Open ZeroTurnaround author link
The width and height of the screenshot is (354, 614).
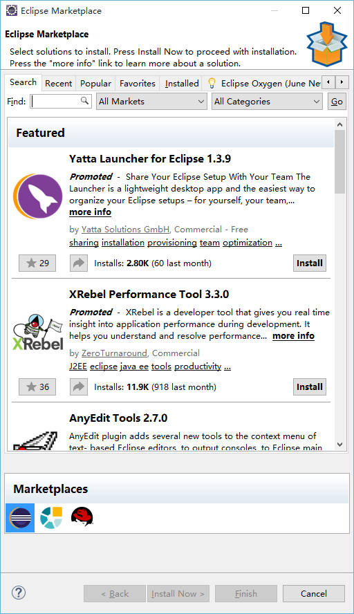114,353
